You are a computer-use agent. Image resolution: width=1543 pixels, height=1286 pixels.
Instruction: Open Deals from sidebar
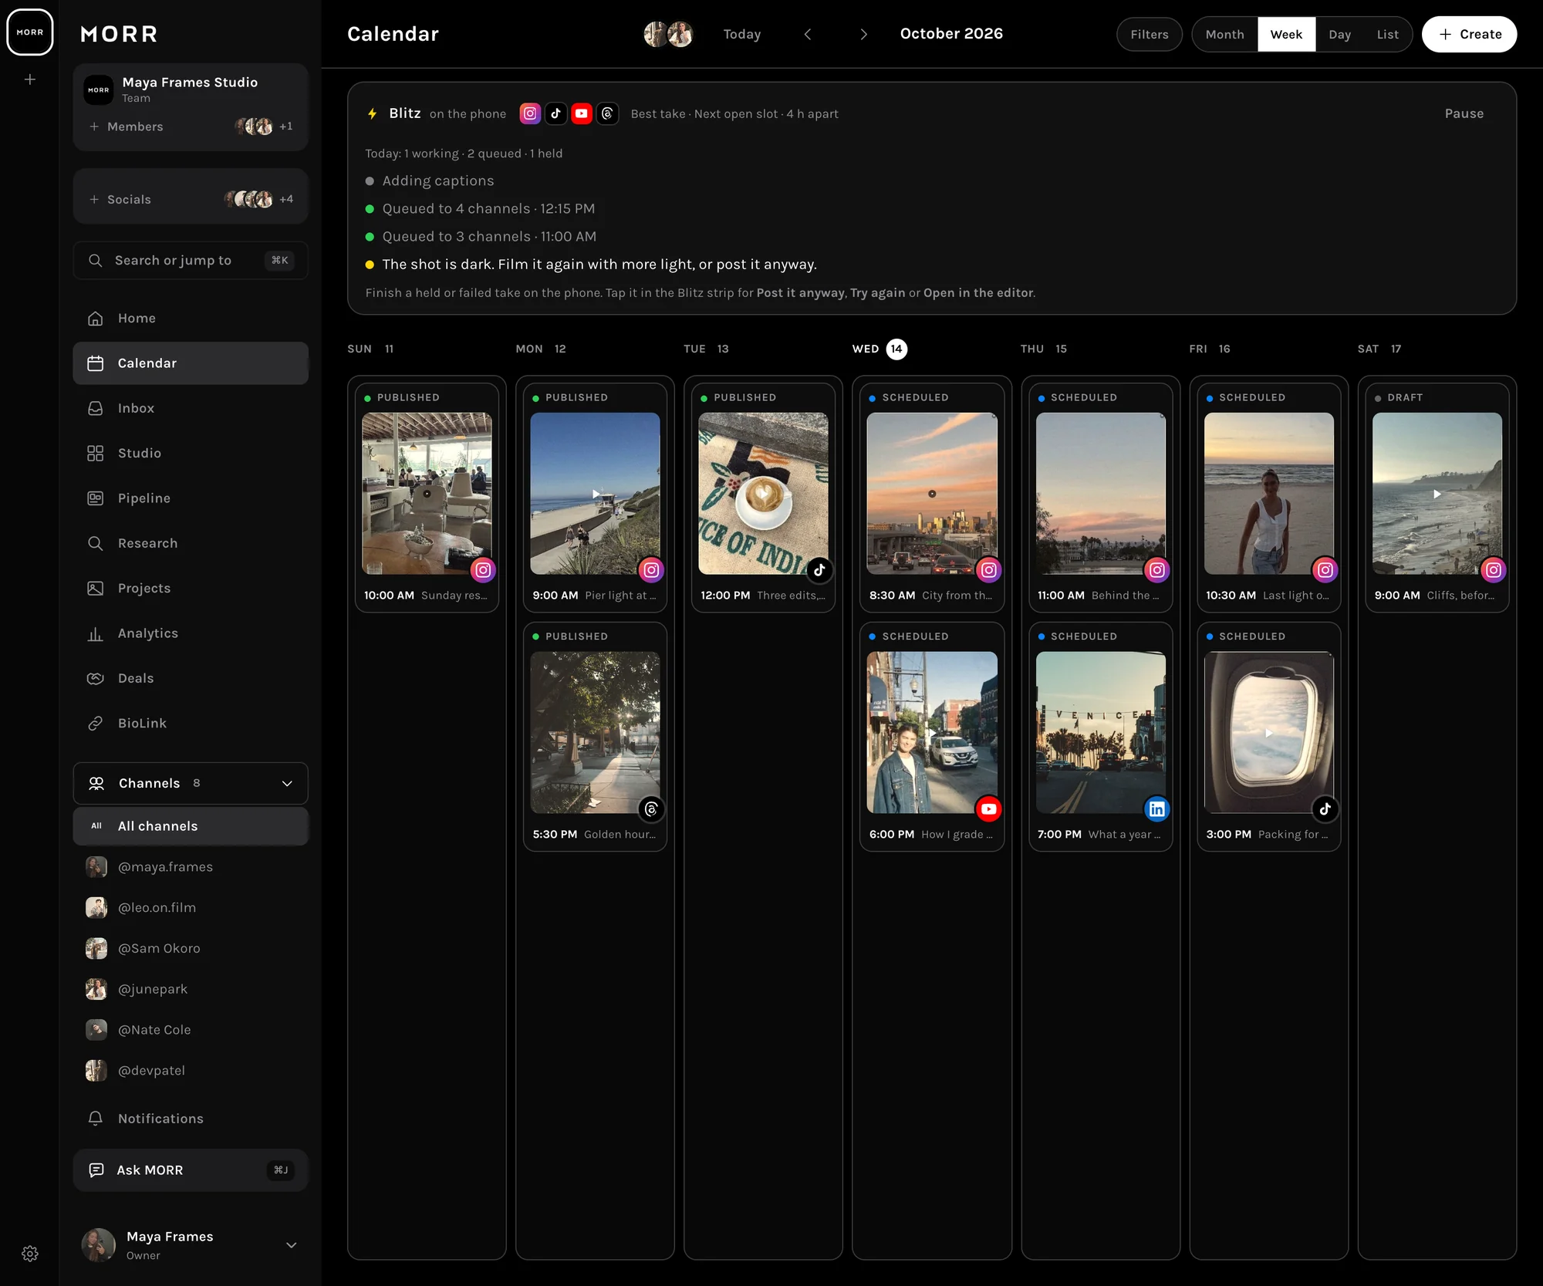pyautogui.click(x=191, y=679)
